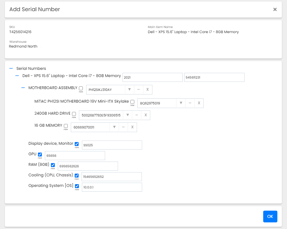This screenshot has height=229, width=287.
Task: Collapse the Serial Numbers tree section
Action: [11, 69]
